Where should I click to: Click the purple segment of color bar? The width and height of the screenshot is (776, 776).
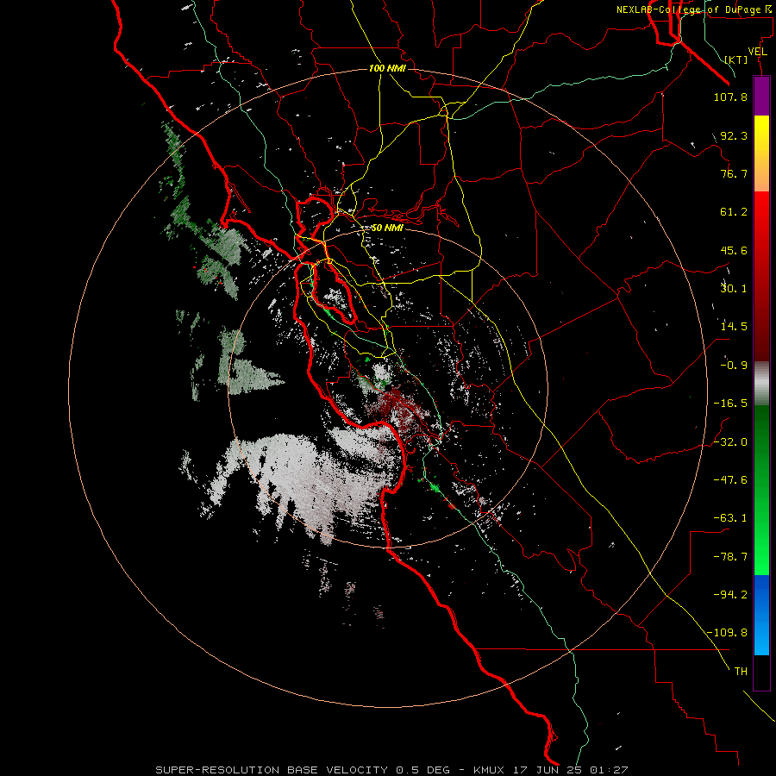coord(761,96)
